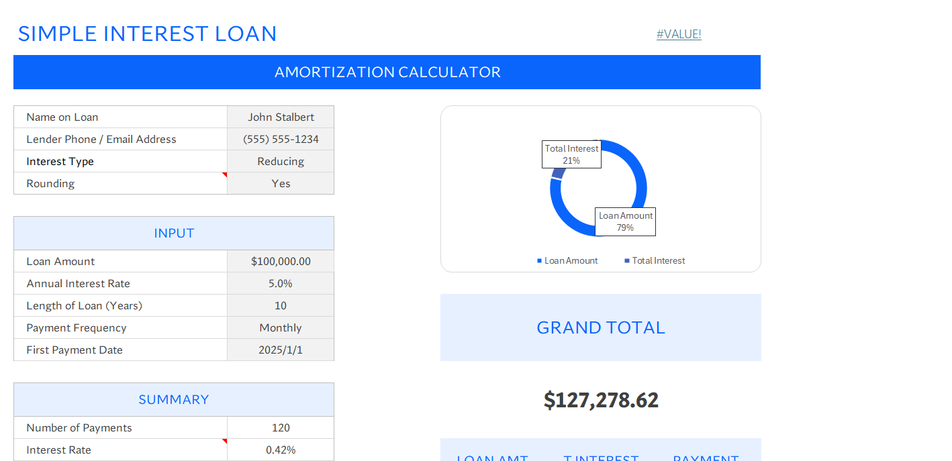The width and height of the screenshot is (952, 461).
Task: Click the Loan Amount legend entry
Action: pyautogui.click(x=567, y=260)
